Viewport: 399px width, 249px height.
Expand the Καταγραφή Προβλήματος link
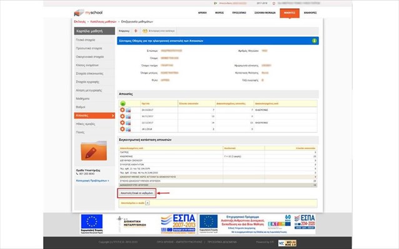click(x=93, y=181)
